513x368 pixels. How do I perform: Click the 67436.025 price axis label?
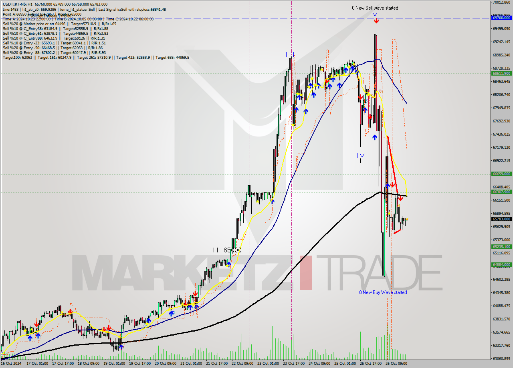pyautogui.click(x=501, y=134)
